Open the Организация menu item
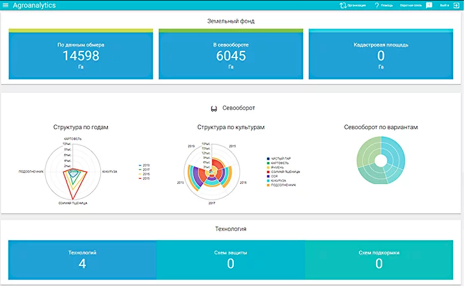Viewport: 464px width, 286px height. [357, 5]
